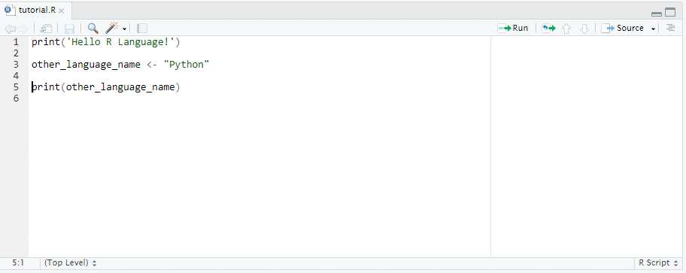The image size is (686, 273).
Task: Re-run the previous code region icon
Action: [x=548, y=29]
